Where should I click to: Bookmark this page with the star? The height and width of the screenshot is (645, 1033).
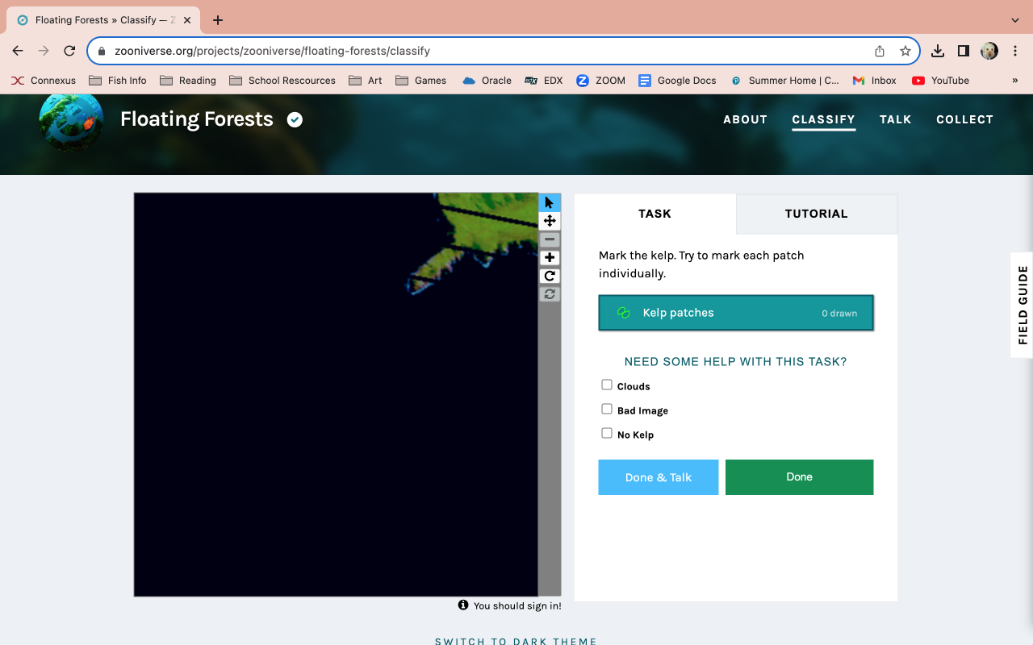point(905,51)
